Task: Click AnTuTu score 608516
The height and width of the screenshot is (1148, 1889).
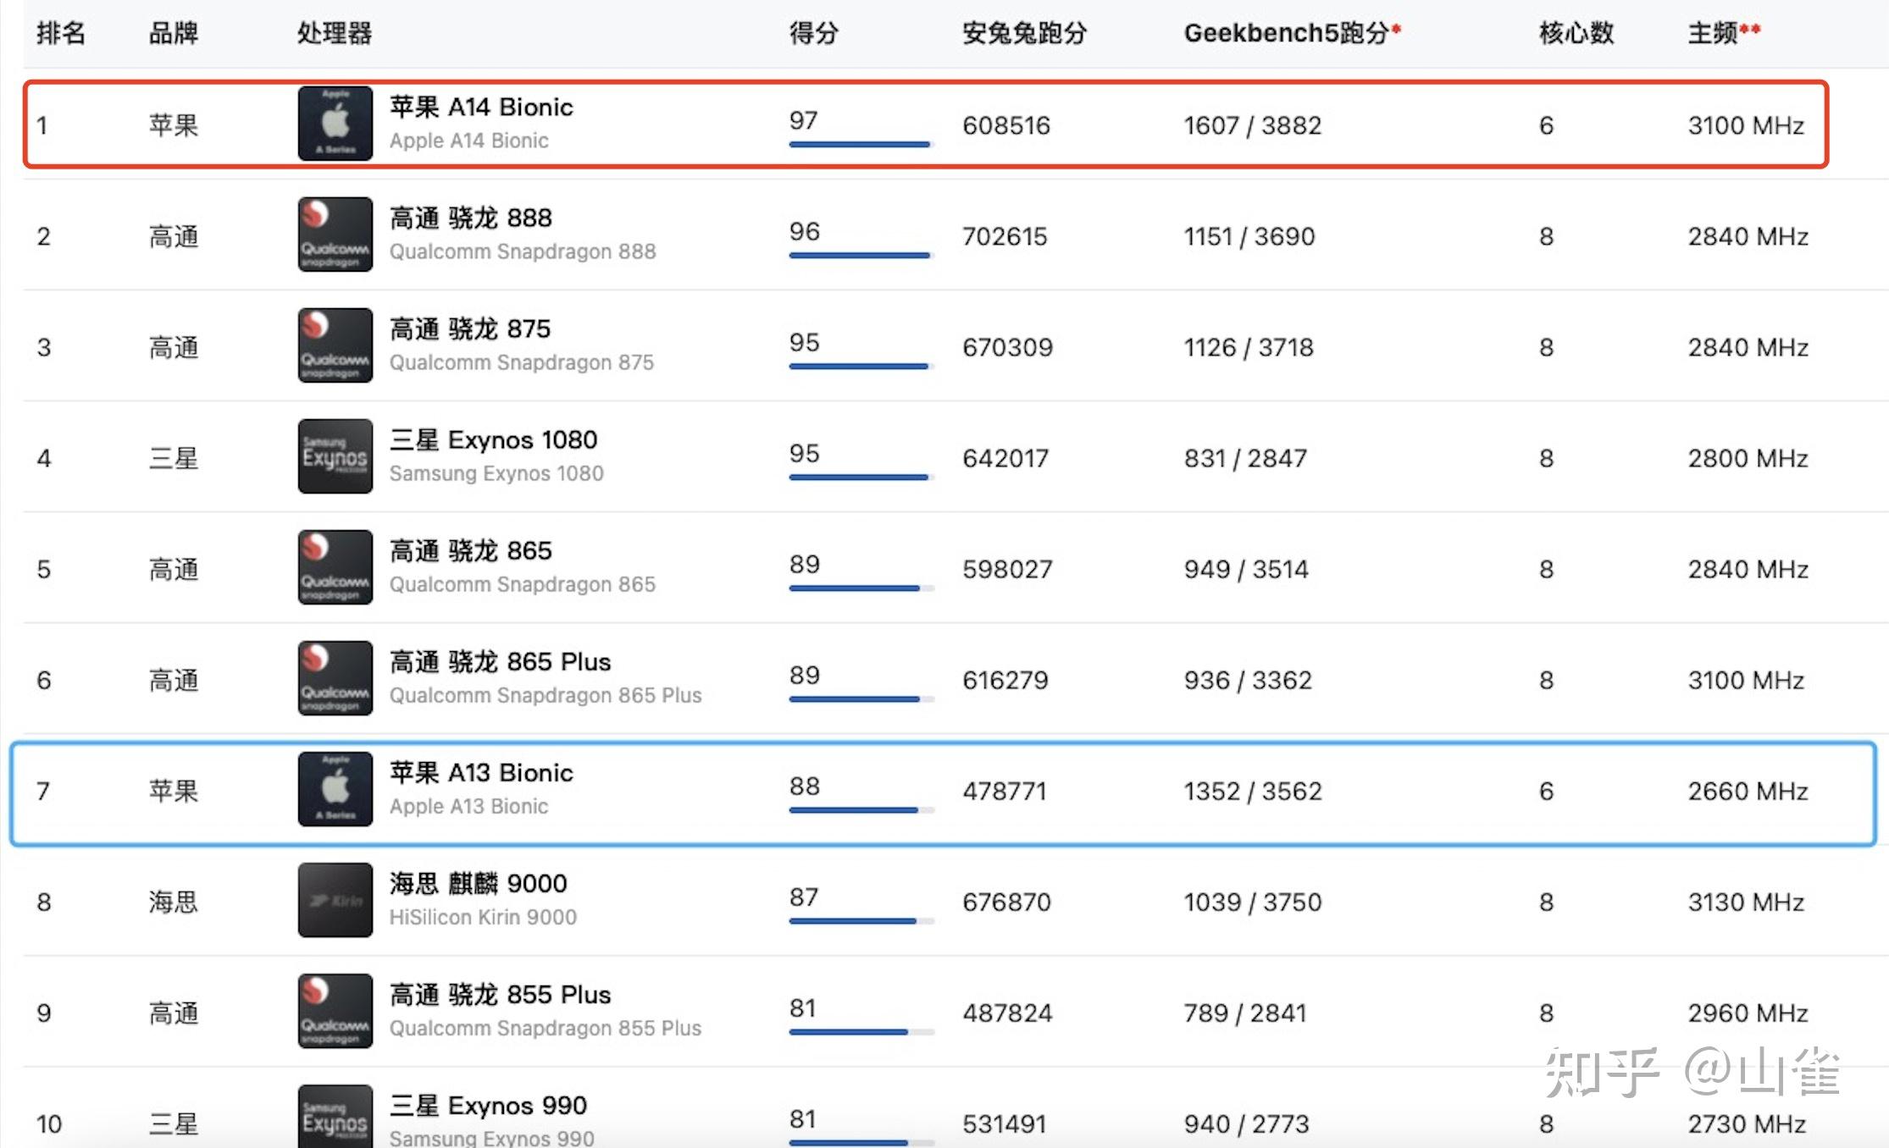Action: (1006, 125)
